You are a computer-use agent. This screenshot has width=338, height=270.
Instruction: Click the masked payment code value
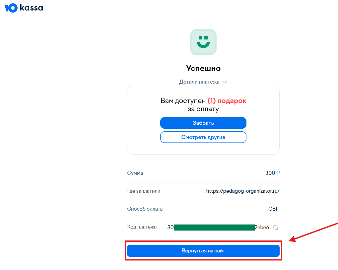(218, 227)
